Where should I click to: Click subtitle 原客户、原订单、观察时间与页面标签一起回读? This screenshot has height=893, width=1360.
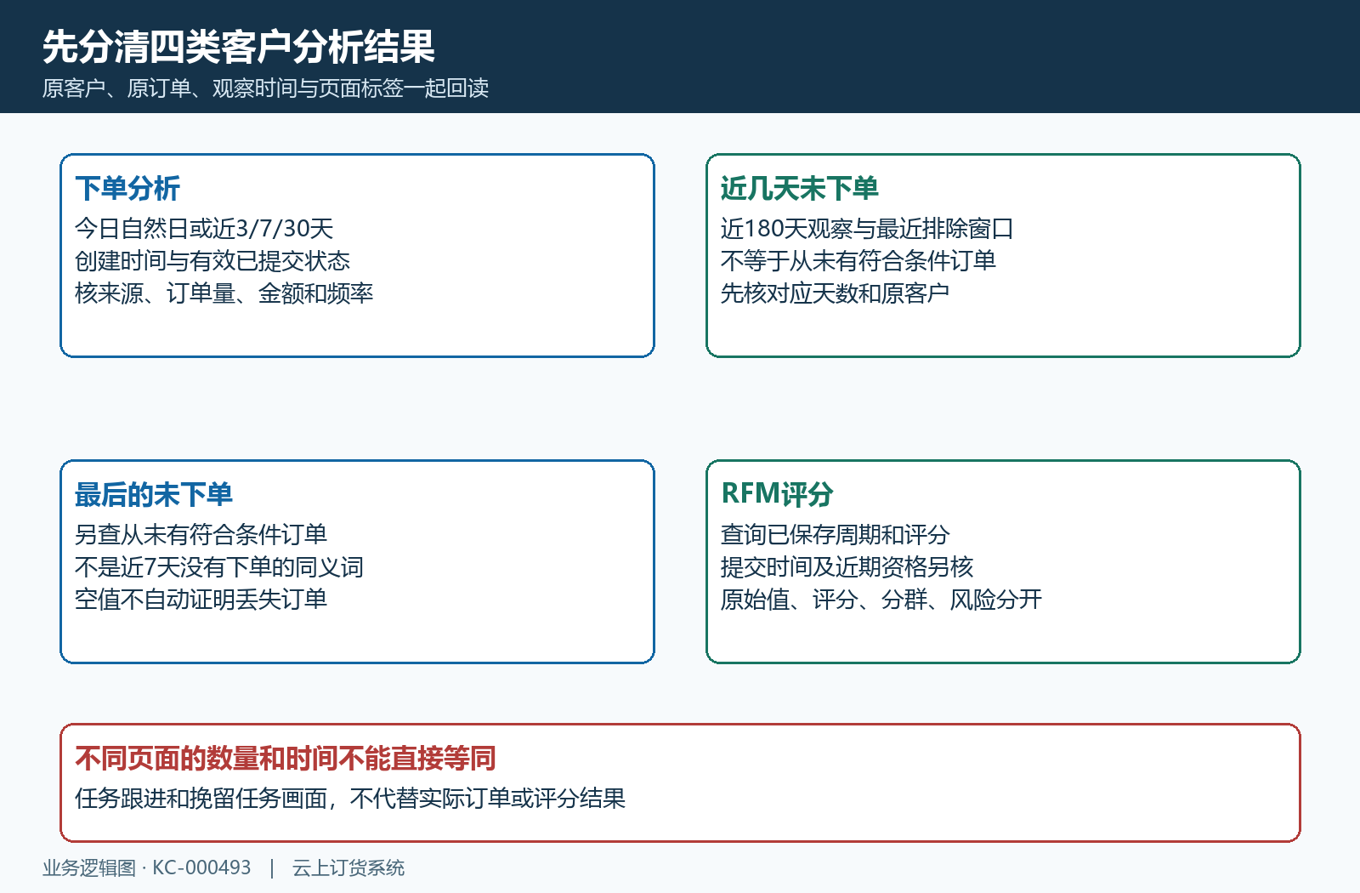click(x=265, y=88)
